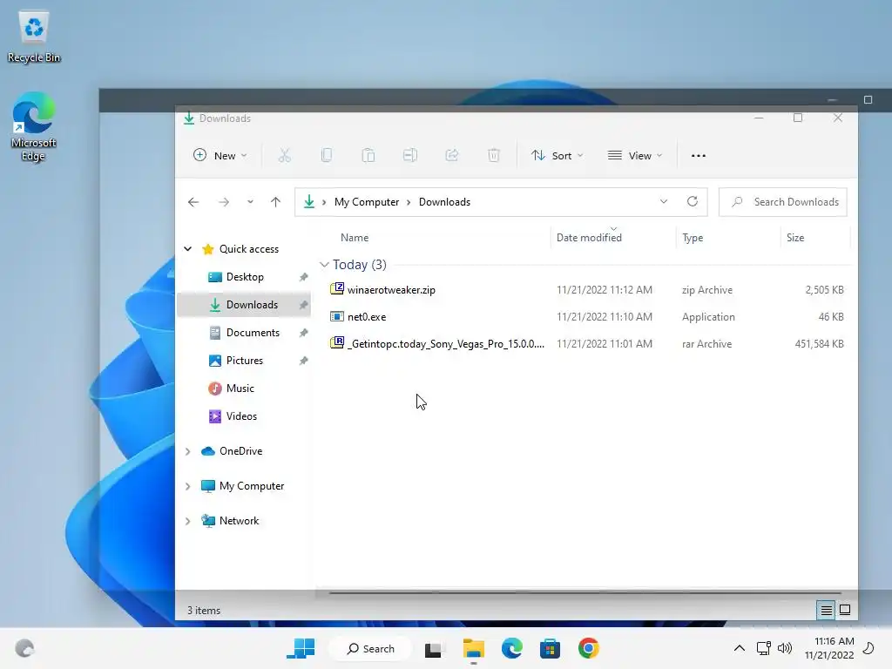Click the Share icon in toolbar
The image size is (892, 669).
coord(452,155)
